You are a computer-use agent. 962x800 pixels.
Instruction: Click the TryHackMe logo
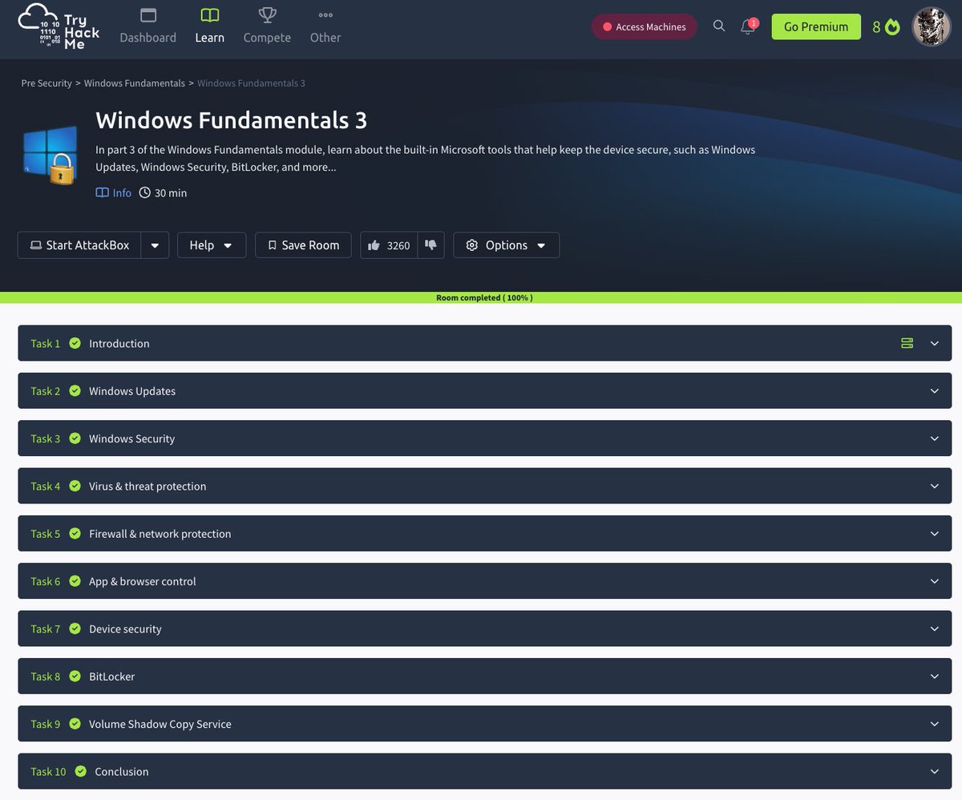click(59, 26)
